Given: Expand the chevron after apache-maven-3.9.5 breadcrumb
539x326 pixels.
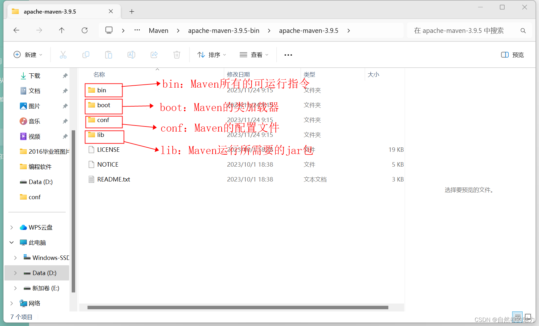Looking at the screenshot, I should click(x=349, y=31).
